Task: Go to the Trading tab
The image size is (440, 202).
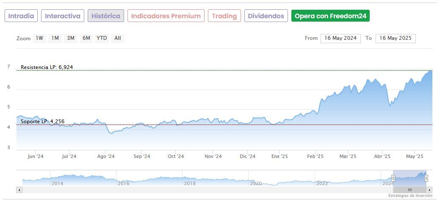Action: (224, 16)
